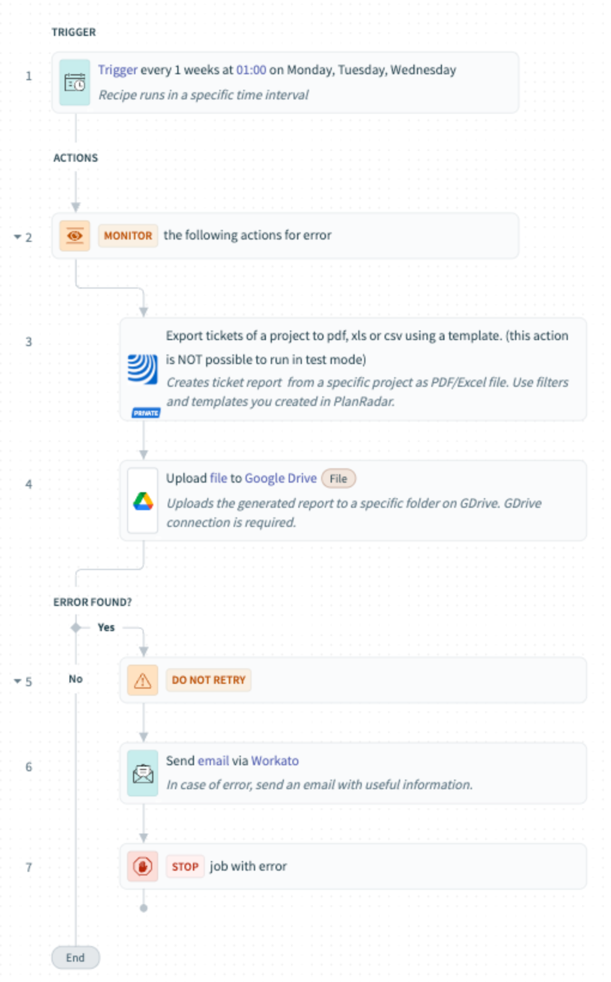Select the Export tickets step description
The height and width of the screenshot is (982, 611).
pyautogui.click(x=367, y=392)
